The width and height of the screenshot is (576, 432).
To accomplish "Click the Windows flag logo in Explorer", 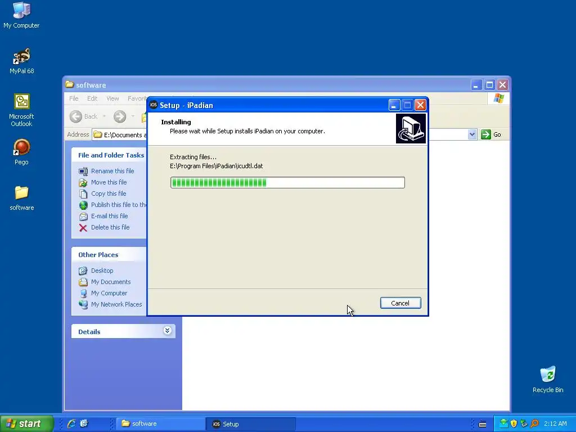I will click(499, 98).
